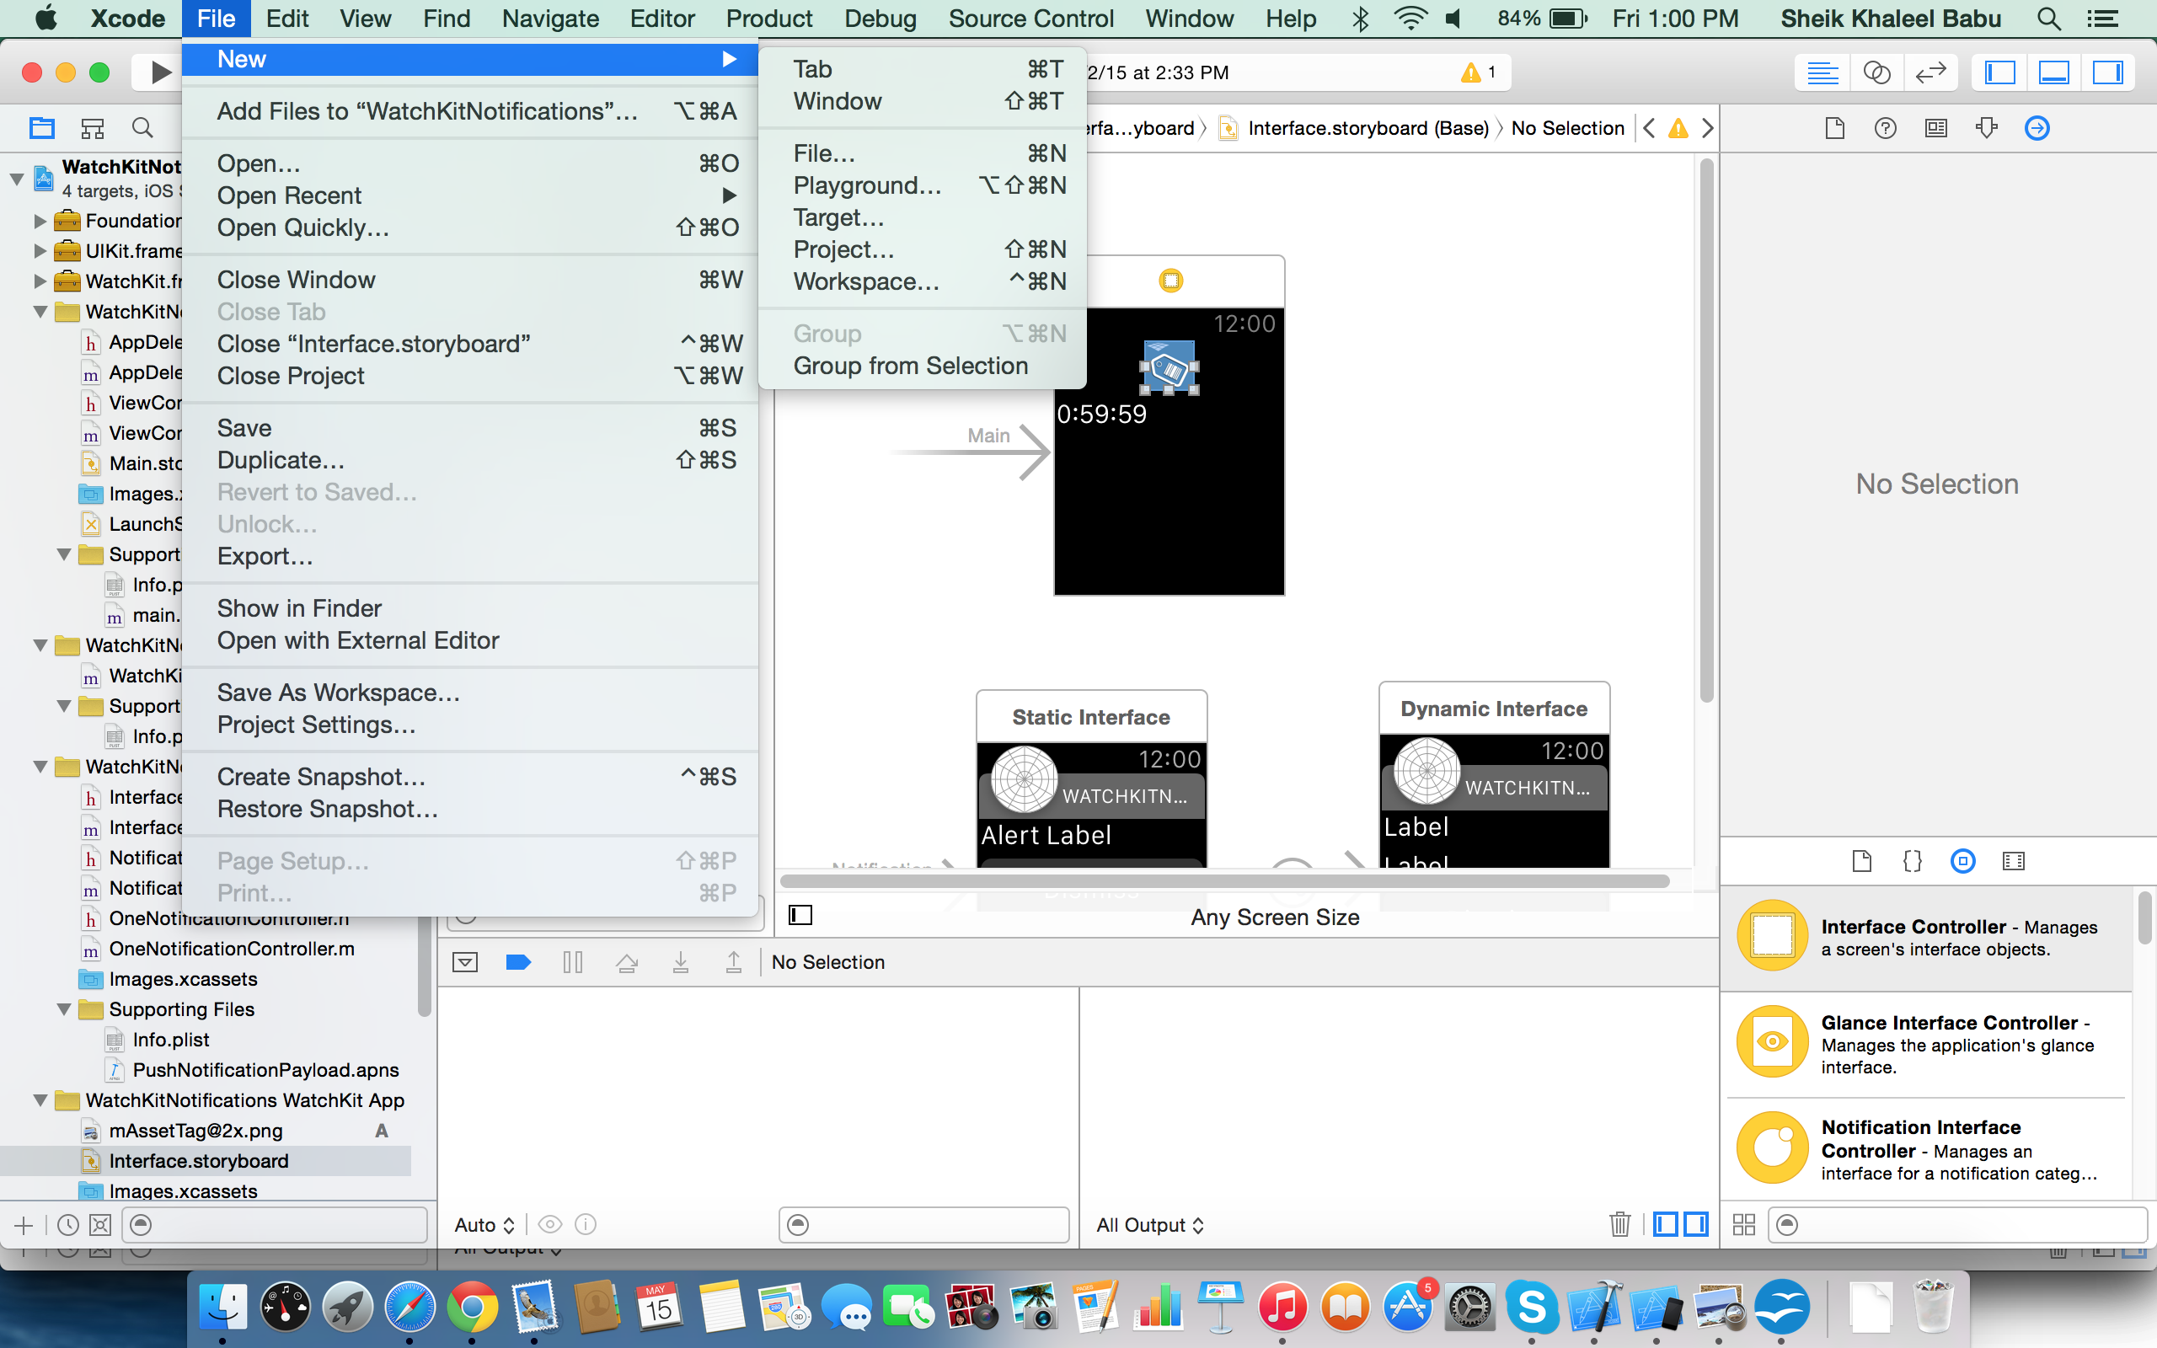Image resolution: width=2157 pixels, height=1348 pixels.
Task: Show the File inspector
Action: (1834, 128)
